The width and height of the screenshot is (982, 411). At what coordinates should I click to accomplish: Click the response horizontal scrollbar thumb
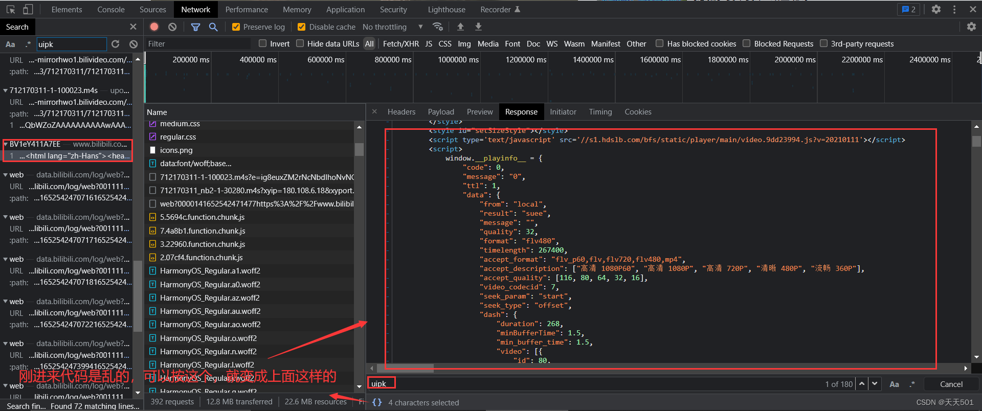click(405, 368)
